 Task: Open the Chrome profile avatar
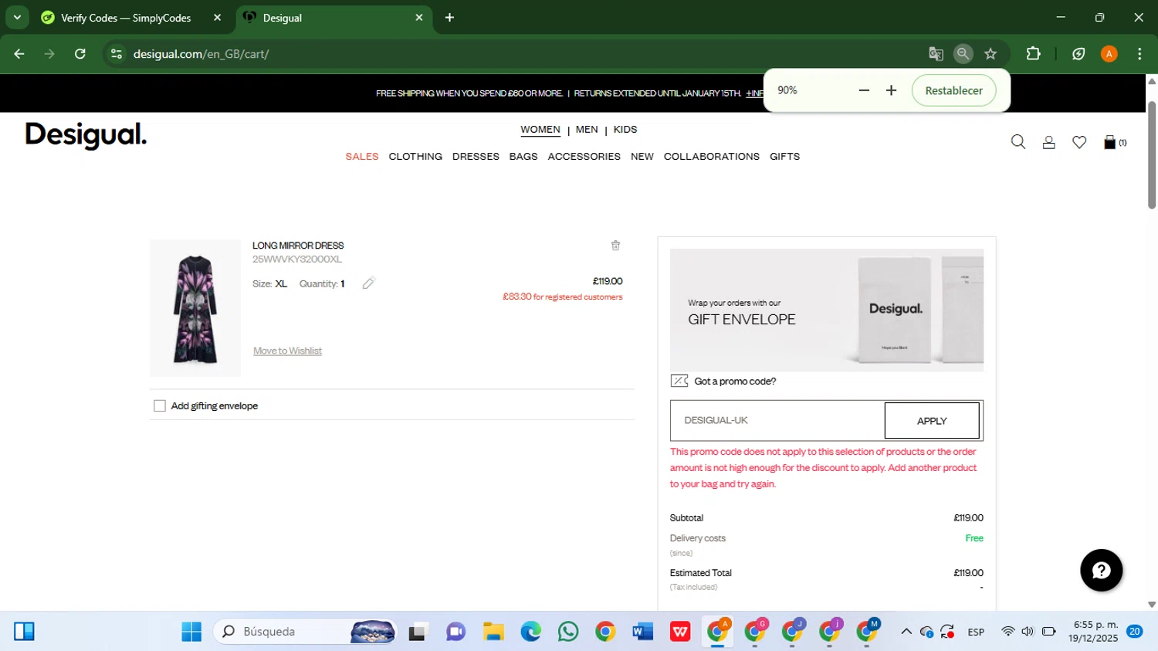[1109, 54]
